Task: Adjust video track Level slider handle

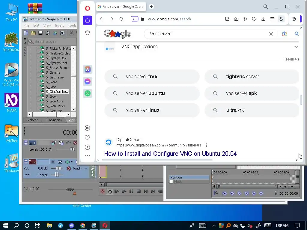Action: pyautogui.click(x=72, y=149)
